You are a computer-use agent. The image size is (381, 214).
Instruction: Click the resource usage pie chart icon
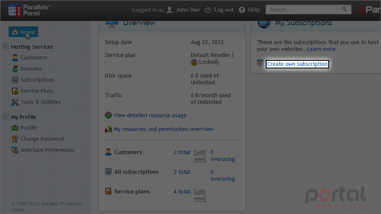(x=108, y=115)
